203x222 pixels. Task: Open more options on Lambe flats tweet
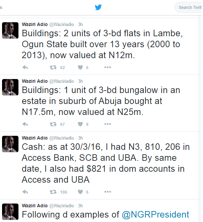coord(108,67)
